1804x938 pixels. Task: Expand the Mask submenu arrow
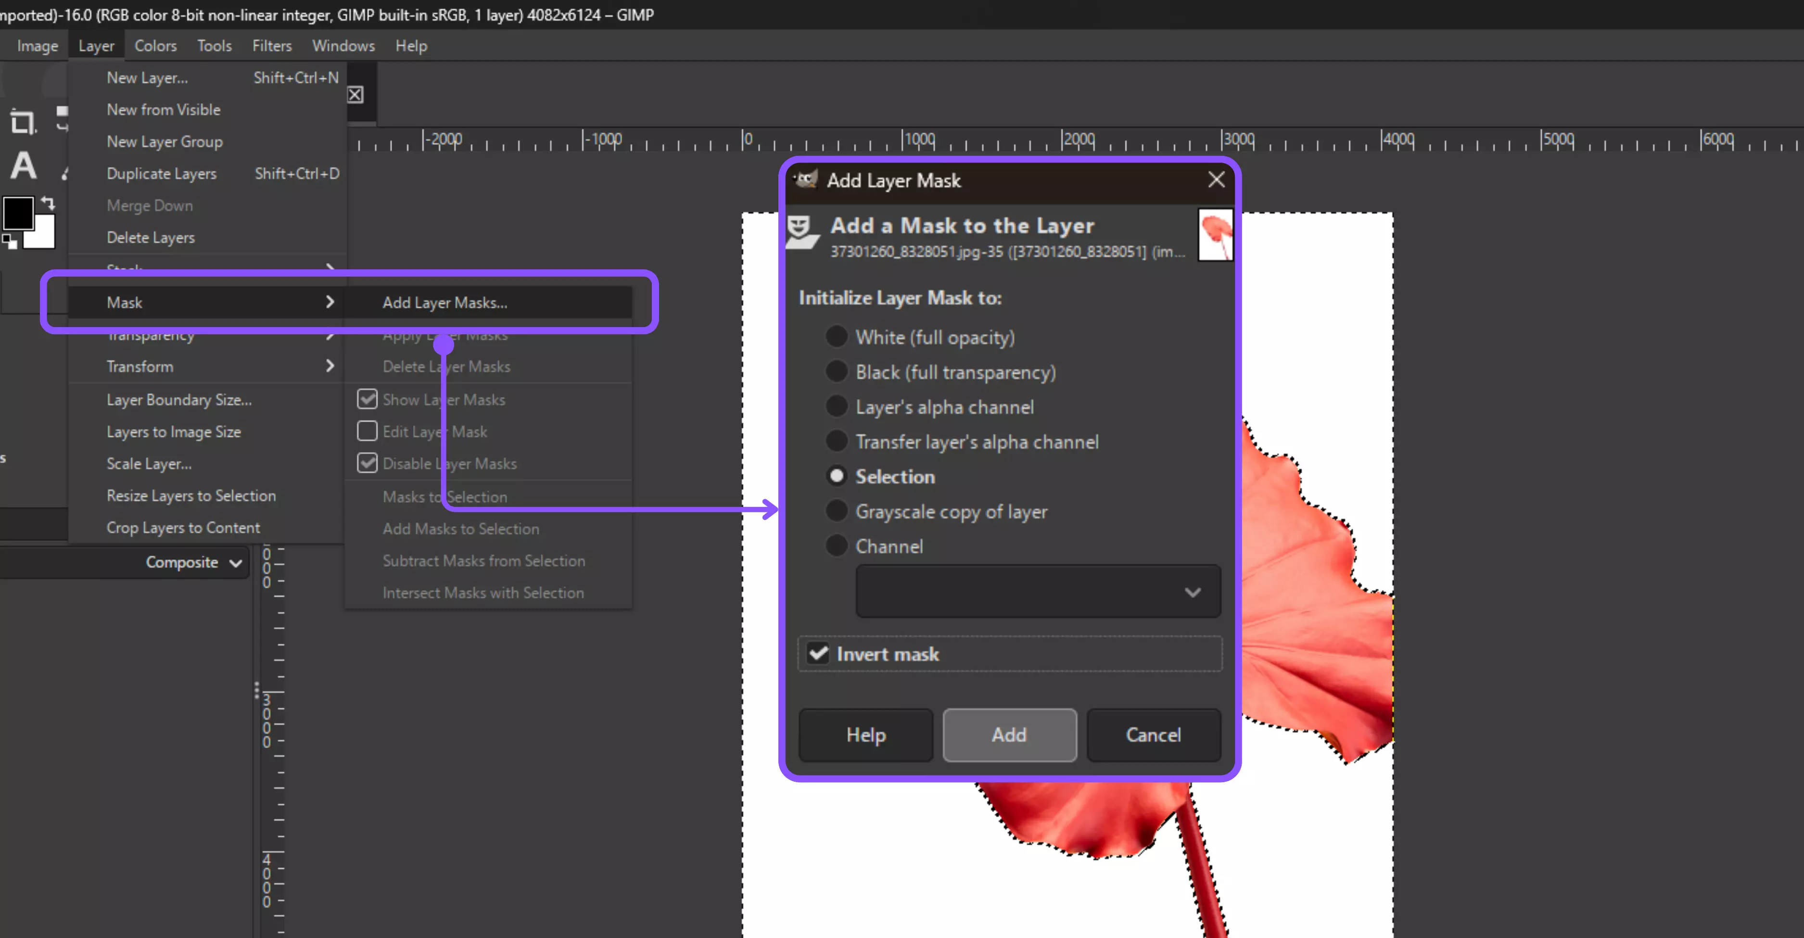(330, 302)
